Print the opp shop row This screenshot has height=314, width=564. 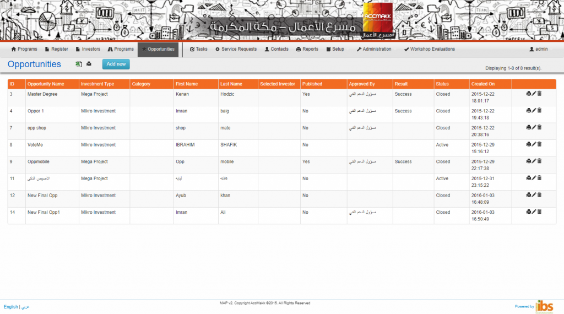pyautogui.click(x=529, y=127)
